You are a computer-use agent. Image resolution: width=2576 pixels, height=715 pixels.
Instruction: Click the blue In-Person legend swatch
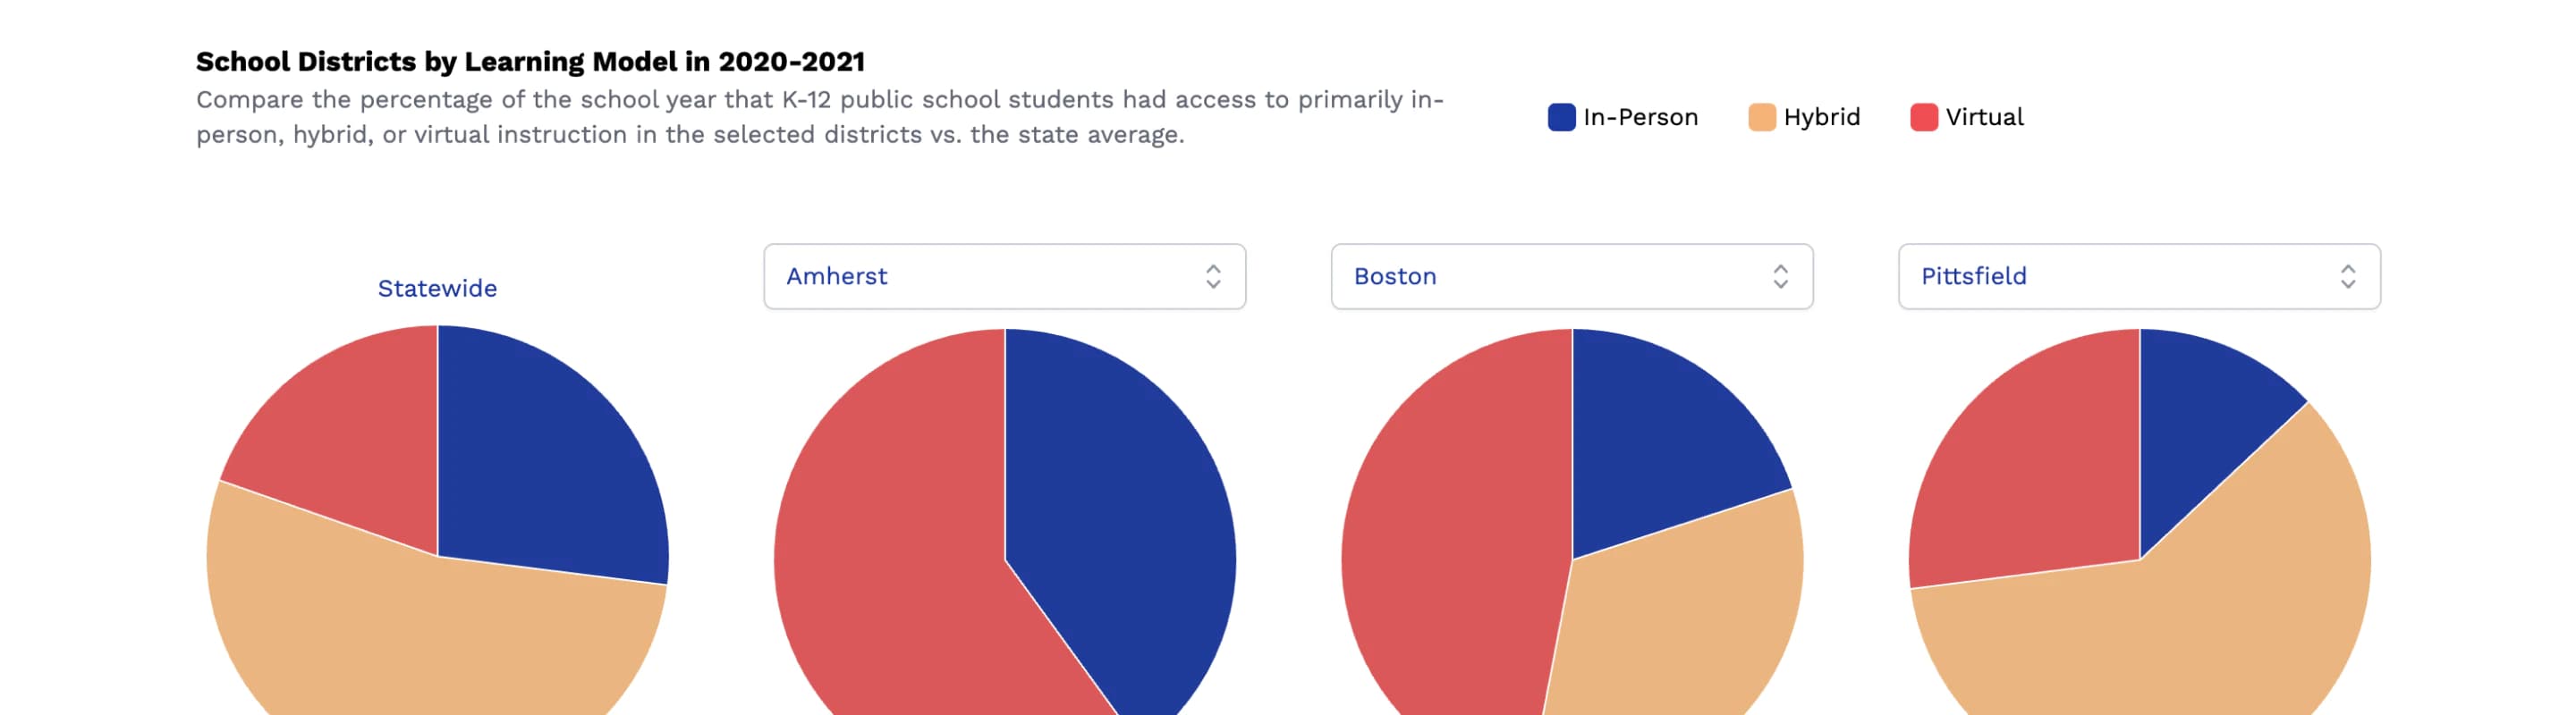(x=1561, y=117)
